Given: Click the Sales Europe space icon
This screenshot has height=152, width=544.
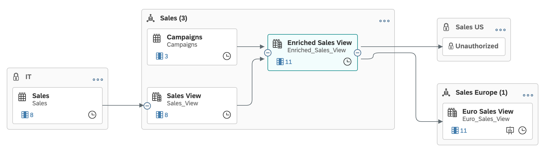Looking at the screenshot, I should click(446, 92).
